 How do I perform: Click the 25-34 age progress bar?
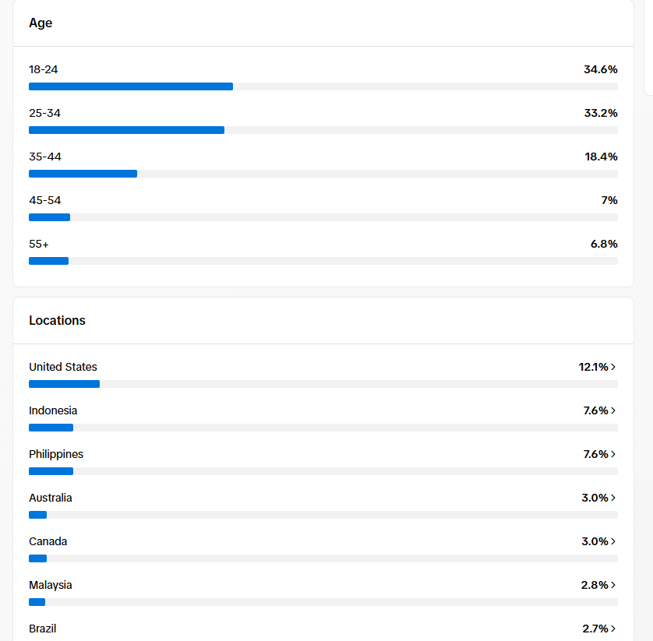pos(323,130)
